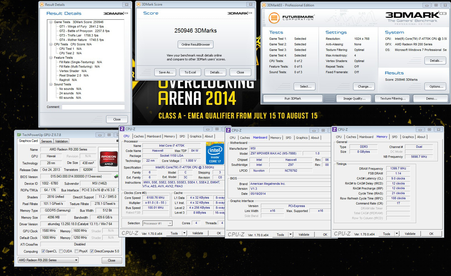451x276 pixels.
Task: Toggle the PhysX checkbox in GPU-Z
Action: pyautogui.click(x=76, y=251)
